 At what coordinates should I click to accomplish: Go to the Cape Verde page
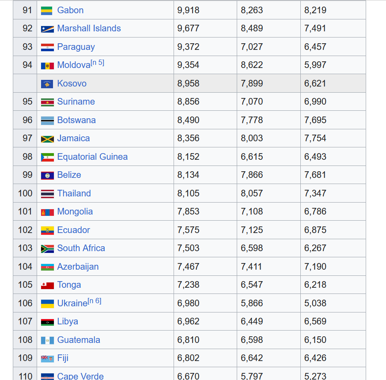80,376
